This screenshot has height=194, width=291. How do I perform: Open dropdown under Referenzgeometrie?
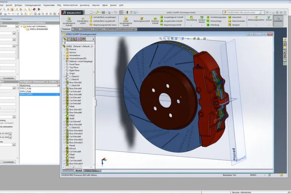(x=256, y=25)
